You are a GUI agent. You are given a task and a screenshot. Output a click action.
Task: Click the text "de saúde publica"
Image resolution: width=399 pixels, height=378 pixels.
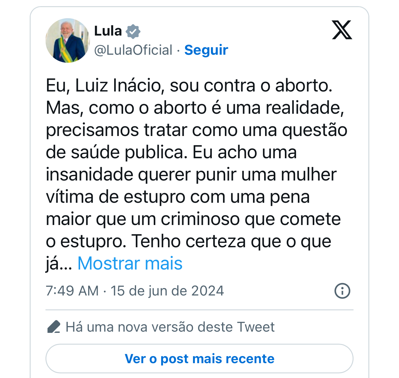[116, 152]
